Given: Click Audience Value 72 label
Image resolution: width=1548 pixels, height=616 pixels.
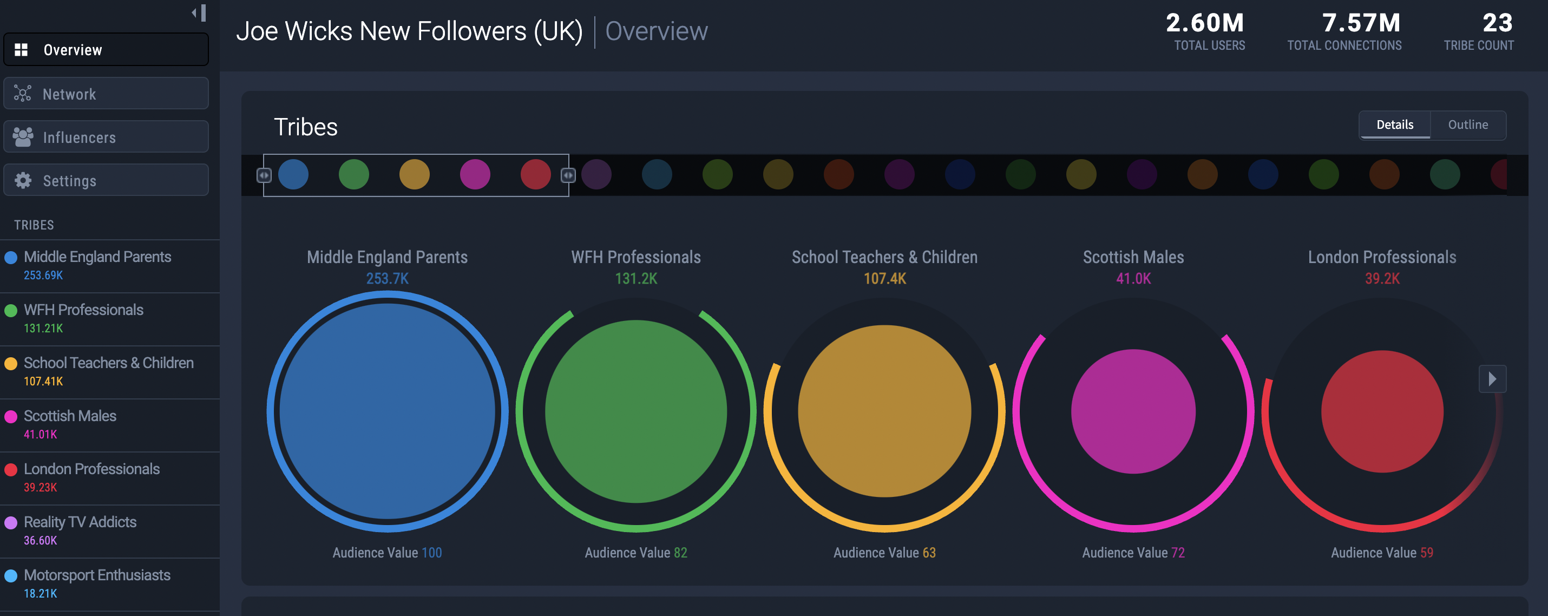Looking at the screenshot, I should point(1133,552).
